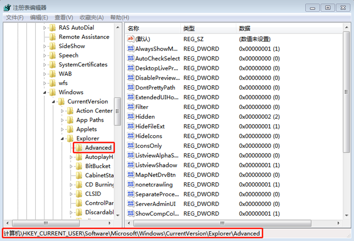Click the string value icon beside (默认)
The image size is (354, 241).
130,38
